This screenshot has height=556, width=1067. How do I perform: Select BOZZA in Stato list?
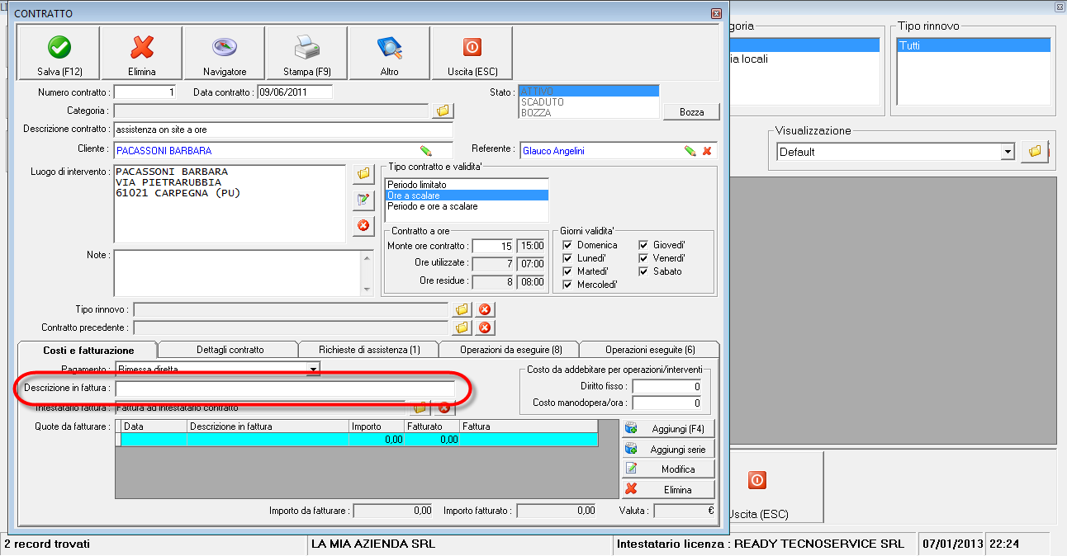589,113
